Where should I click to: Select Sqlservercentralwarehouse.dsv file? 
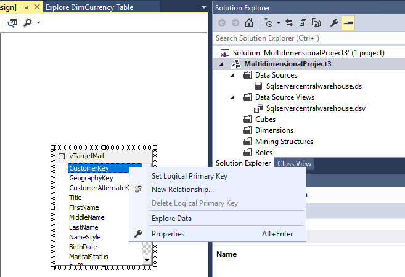pos(316,108)
